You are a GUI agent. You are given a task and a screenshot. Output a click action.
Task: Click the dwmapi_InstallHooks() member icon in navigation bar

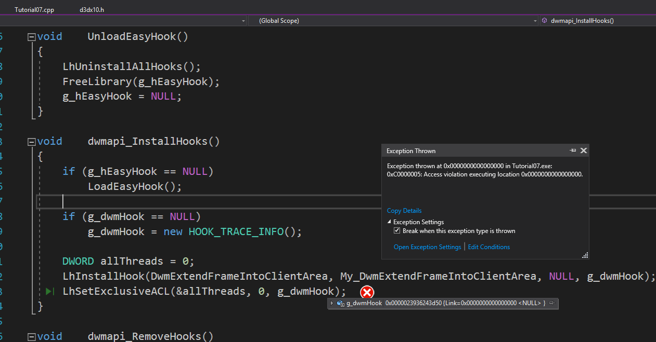[544, 21]
